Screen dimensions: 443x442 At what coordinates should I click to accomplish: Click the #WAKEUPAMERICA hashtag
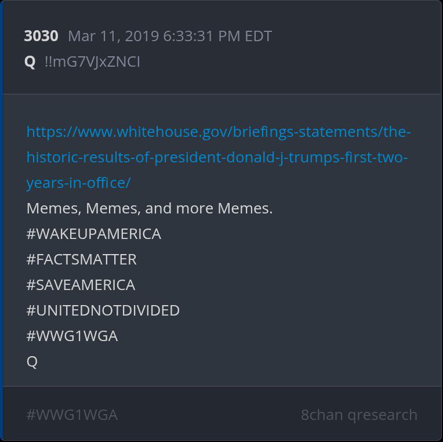94,234
